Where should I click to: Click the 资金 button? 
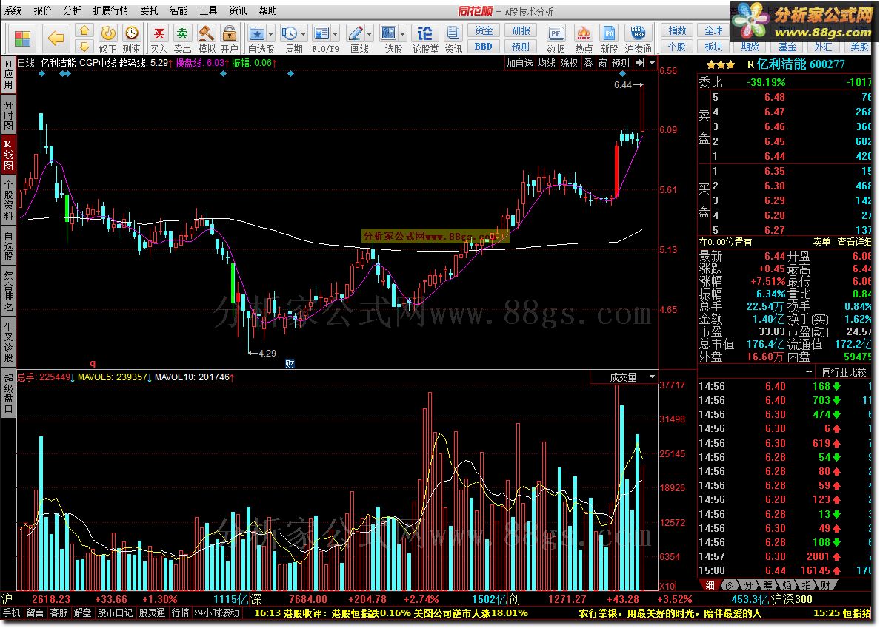483,31
